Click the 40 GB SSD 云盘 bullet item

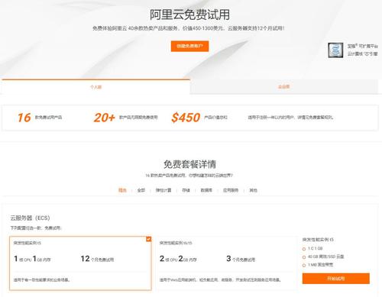[x=323, y=257]
